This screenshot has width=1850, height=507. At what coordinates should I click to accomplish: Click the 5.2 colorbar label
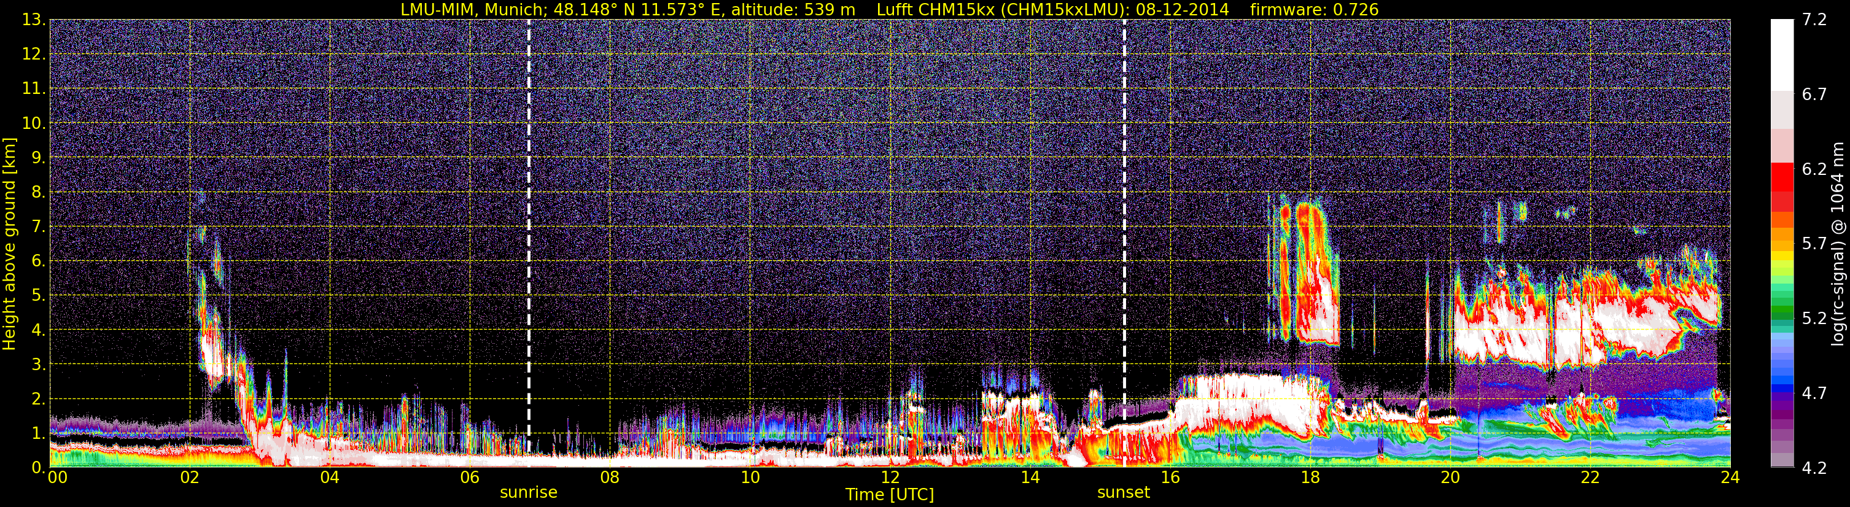coord(1814,318)
